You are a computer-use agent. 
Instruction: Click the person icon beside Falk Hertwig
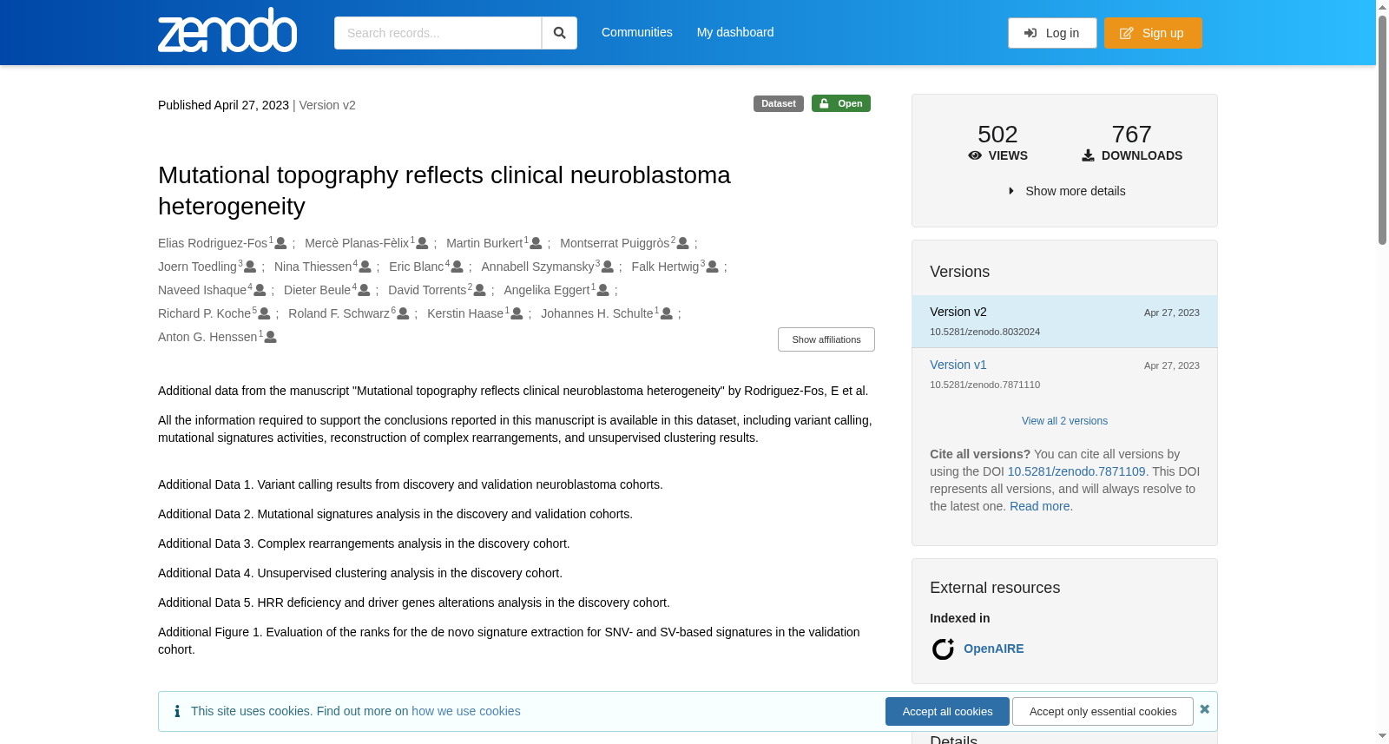point(712,267)
